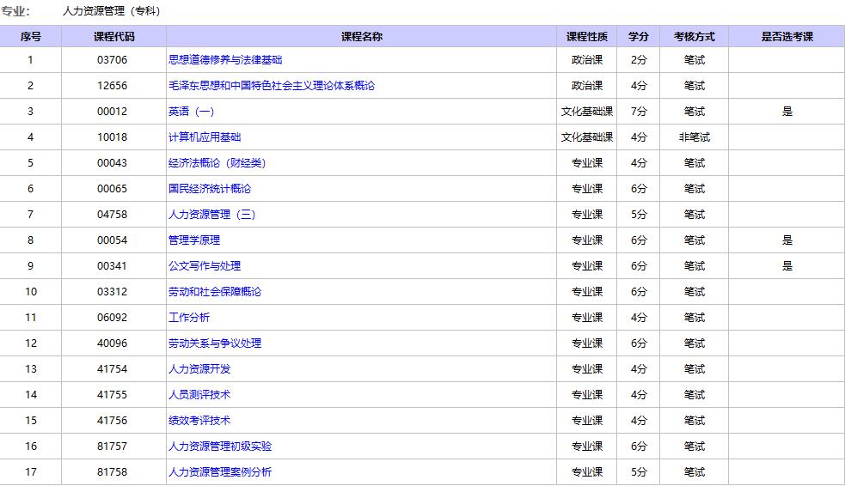This screenshot has height=486, width=845.
Task: Open the 人力资源开发 course link
Action: click(x=199, y=369)
